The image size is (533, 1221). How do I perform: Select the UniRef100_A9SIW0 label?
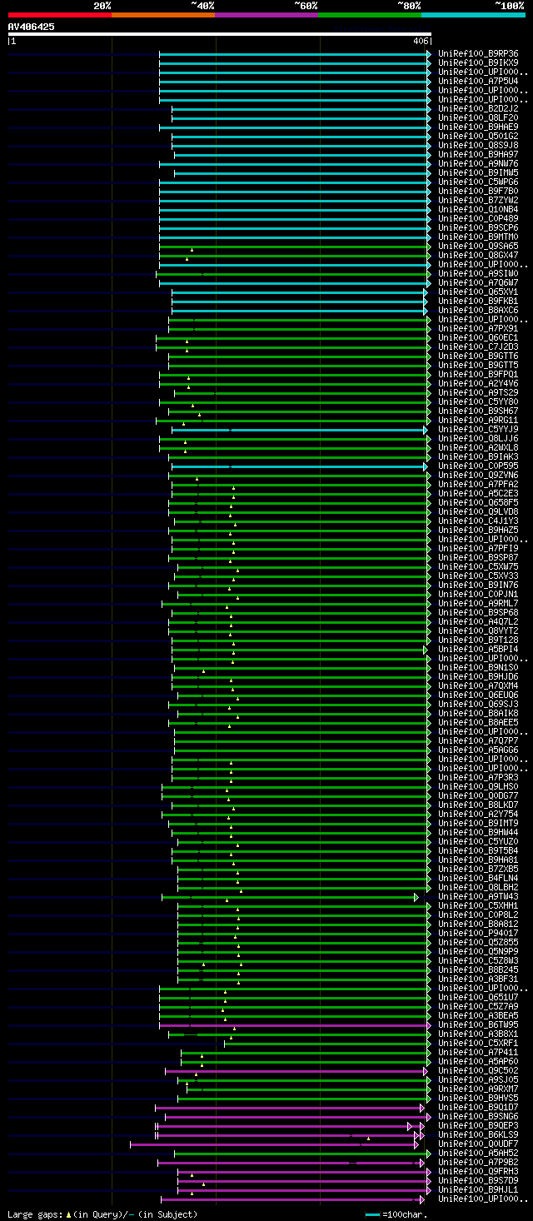click(478, 273)
